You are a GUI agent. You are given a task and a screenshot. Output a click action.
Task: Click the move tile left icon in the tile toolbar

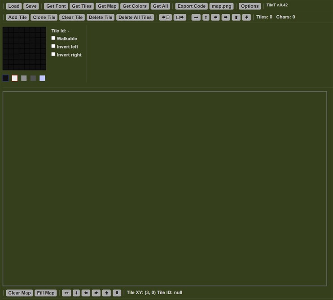[165, 17]
